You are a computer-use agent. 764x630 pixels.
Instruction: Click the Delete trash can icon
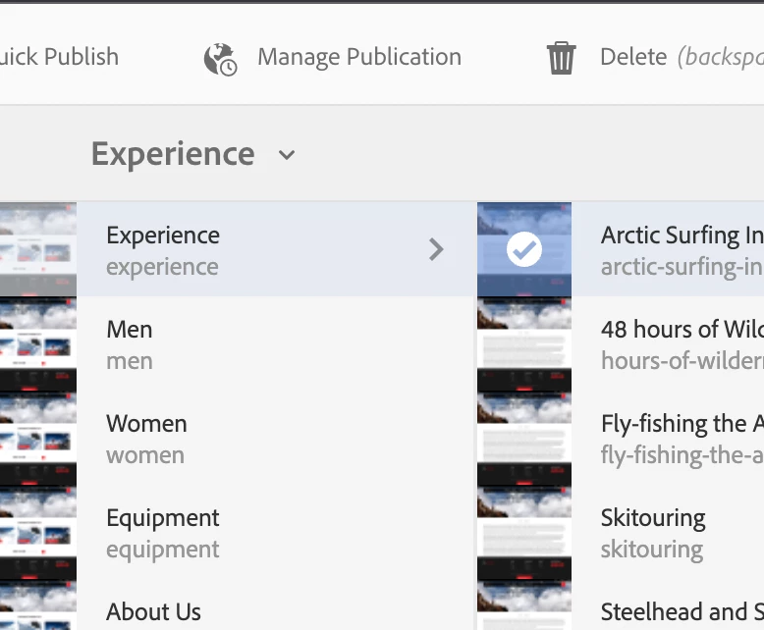[x=561, y=58]
